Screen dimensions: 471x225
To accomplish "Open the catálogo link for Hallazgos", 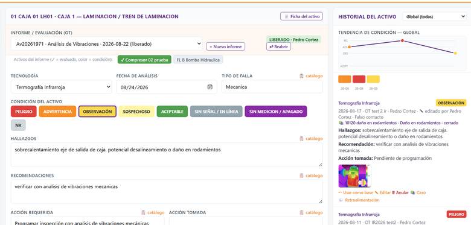I will tap(311, 139).
